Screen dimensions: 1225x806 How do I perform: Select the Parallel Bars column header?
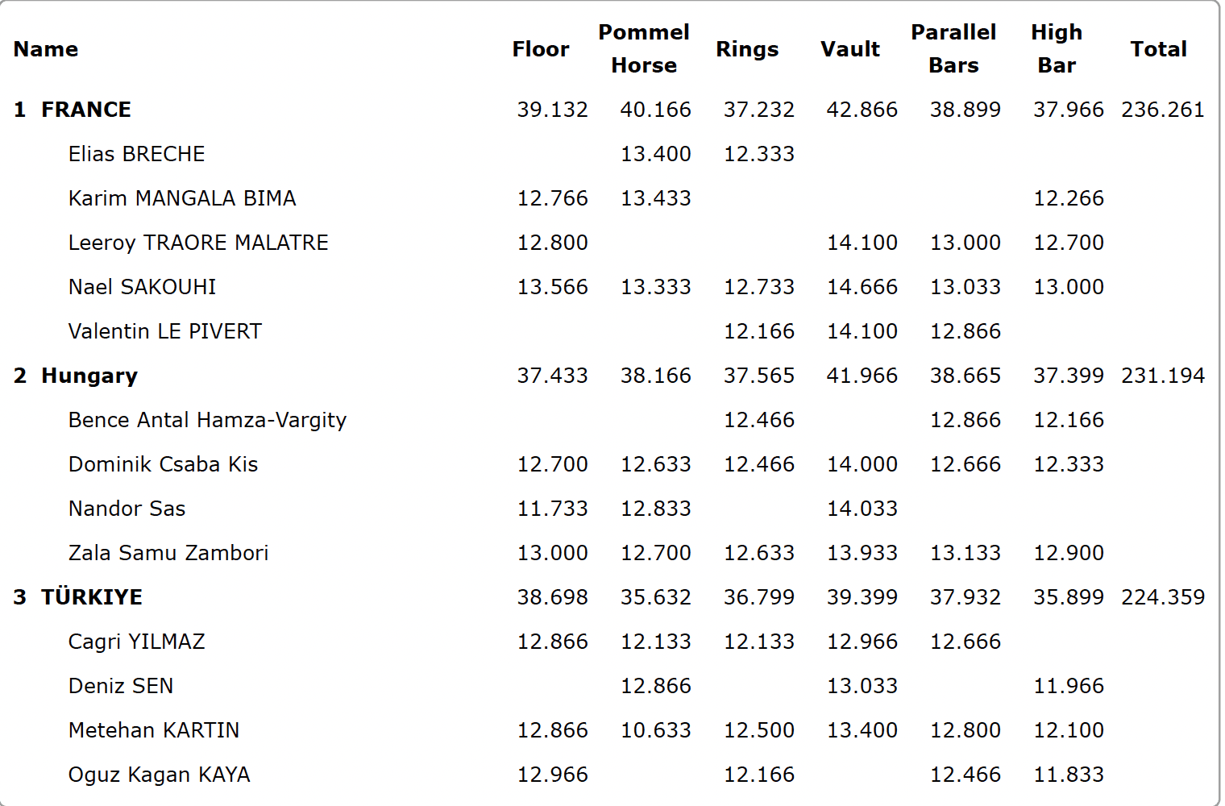pyautogui.click(x=953, y=49)
